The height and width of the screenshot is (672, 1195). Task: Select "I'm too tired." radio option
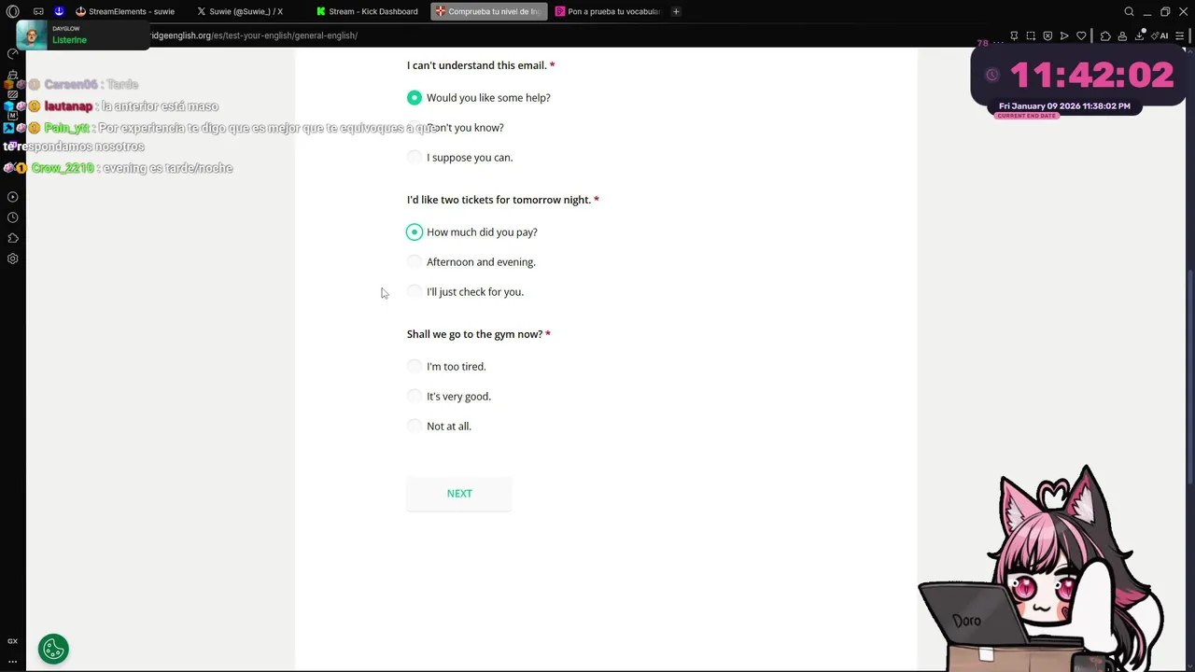[415, 367]
